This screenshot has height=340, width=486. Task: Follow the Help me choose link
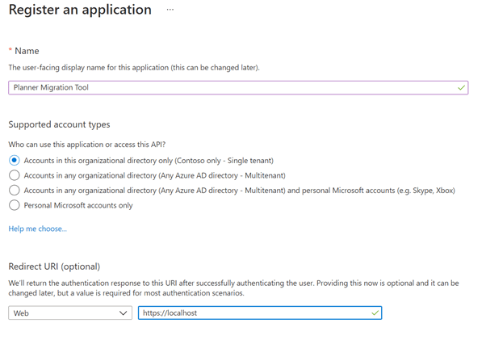pyautogui.click(x=37, y=229)
